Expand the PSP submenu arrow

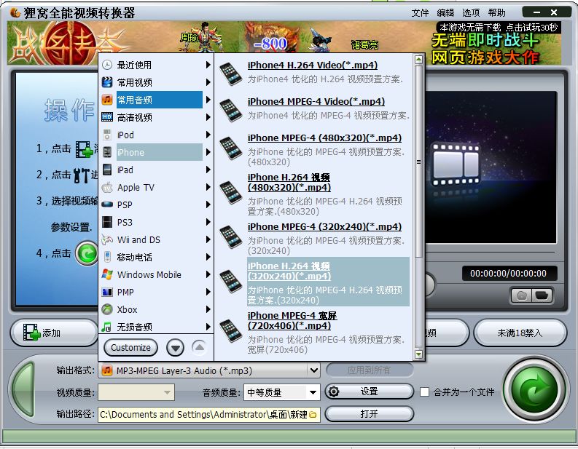pos(208,204)
